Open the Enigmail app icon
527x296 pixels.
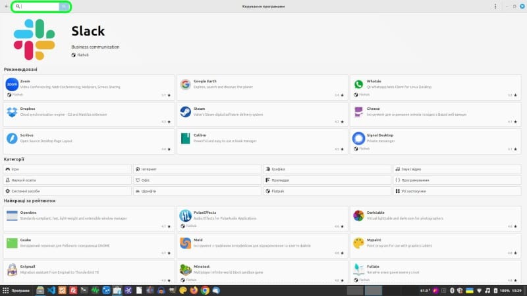click(x=12, y=270)
